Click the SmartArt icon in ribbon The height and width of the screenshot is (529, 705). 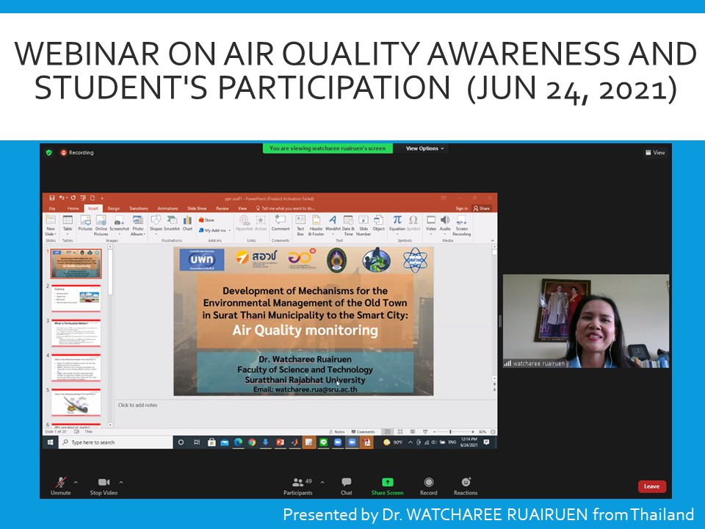point(171,223)
